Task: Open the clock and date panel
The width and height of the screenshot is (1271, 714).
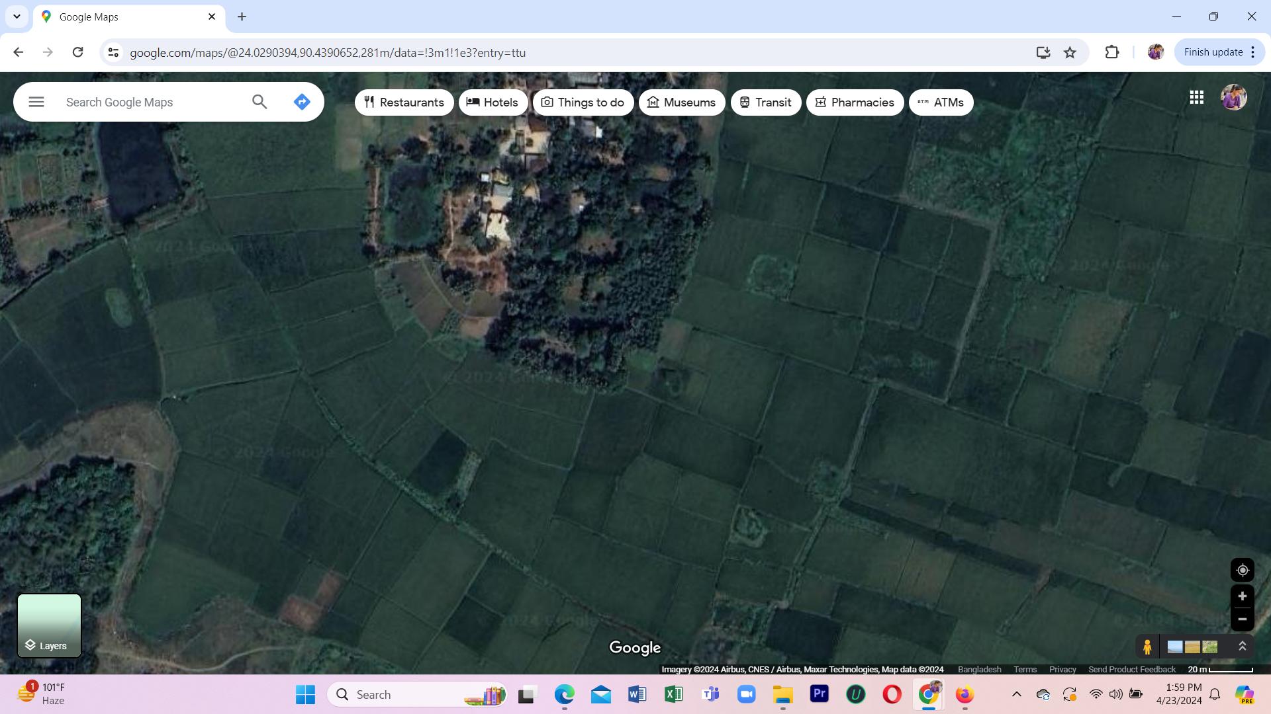Action: coord(1179,694)
